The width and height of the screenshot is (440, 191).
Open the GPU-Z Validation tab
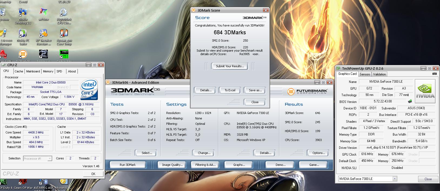pos(379,74)
